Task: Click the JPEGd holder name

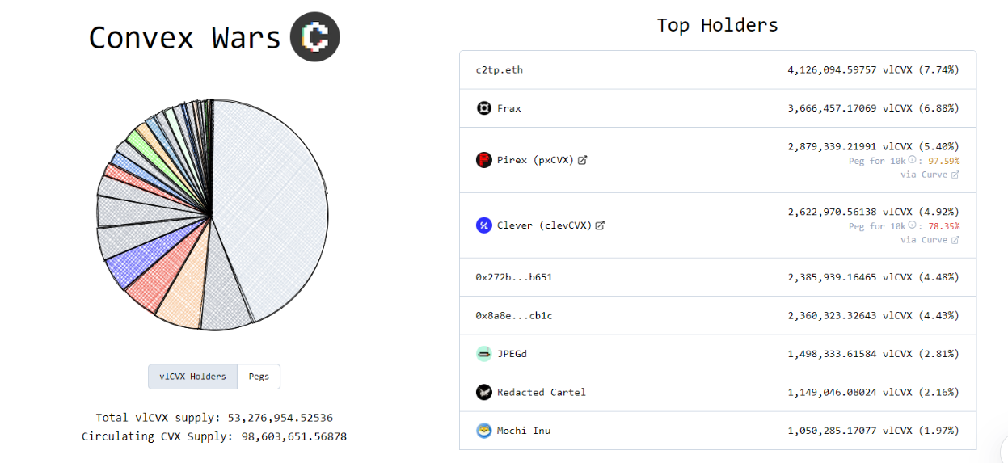Action: 512,354
